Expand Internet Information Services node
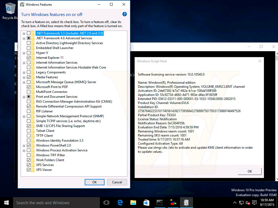This screenshot has height=208, width=278. (x=24, y=63)
